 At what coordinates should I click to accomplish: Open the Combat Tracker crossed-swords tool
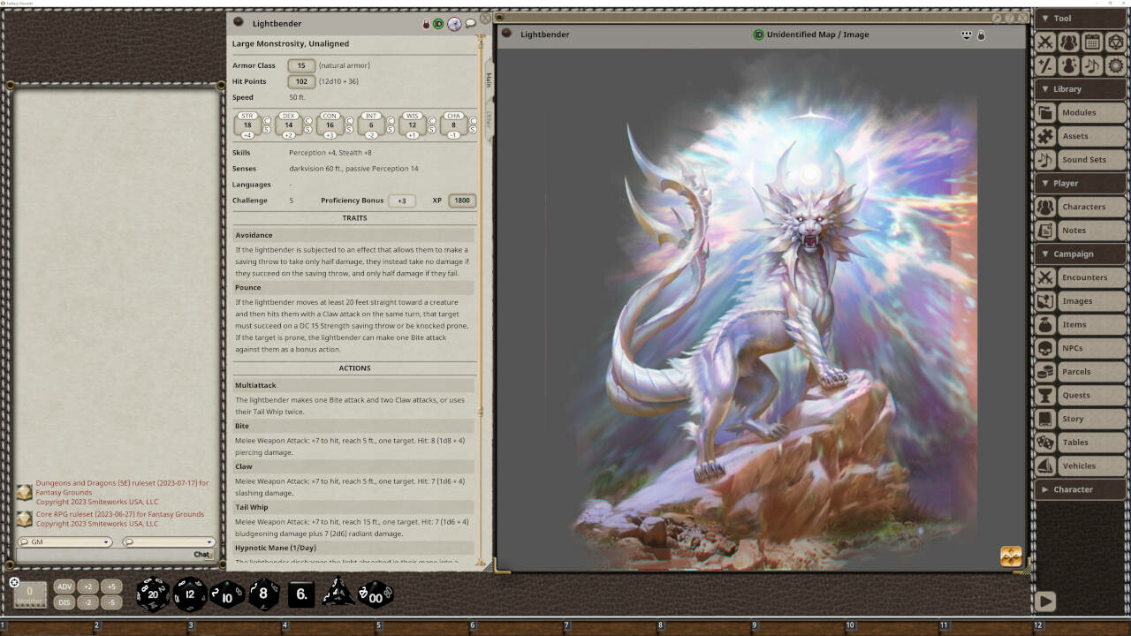point(1046,42)
